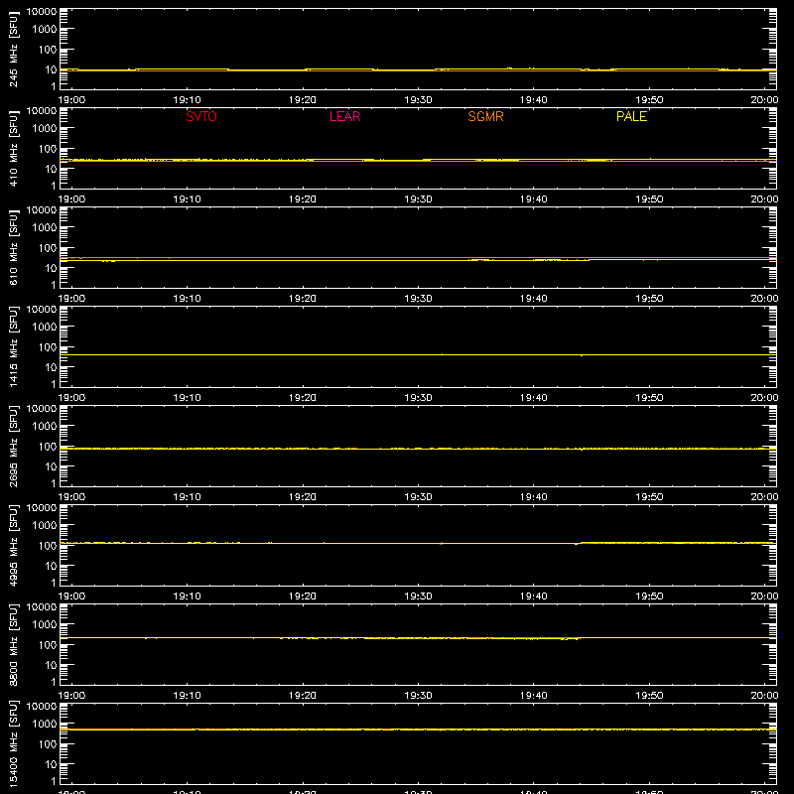
Task: Click the orange SGMR station label
Action: [485, 116]
